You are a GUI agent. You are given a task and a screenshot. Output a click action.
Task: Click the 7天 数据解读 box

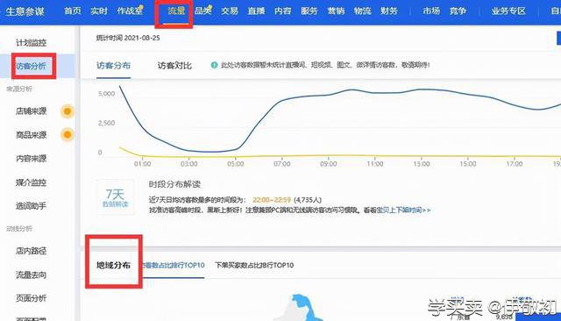pos(115,197)
